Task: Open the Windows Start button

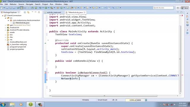Action: pos(3,104)
